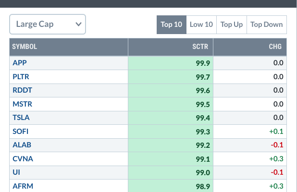Viewport: 297px width, 192px height.
Task: Click CHG value +0.3 for CVNA
Action: (x=276, y=159)
